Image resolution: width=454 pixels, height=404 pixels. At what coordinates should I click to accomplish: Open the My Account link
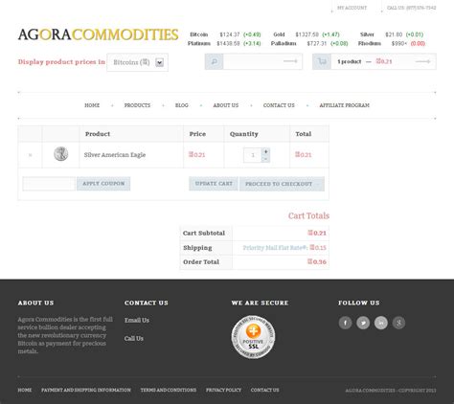coord(352,8)
